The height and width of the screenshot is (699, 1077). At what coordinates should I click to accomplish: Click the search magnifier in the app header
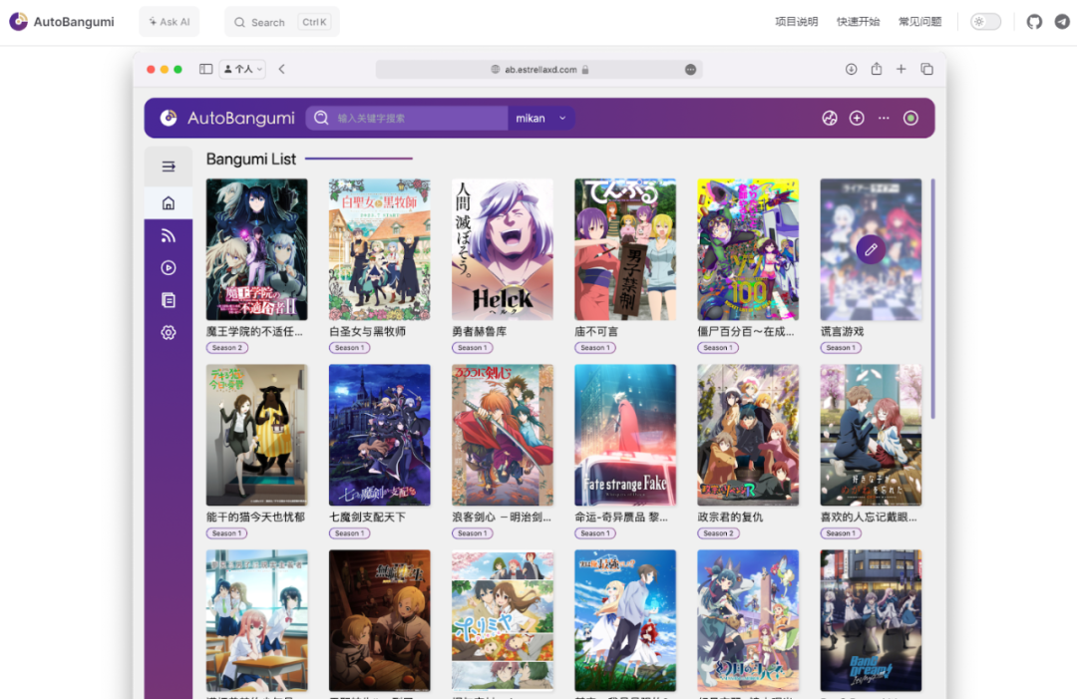tap(321, 118)
